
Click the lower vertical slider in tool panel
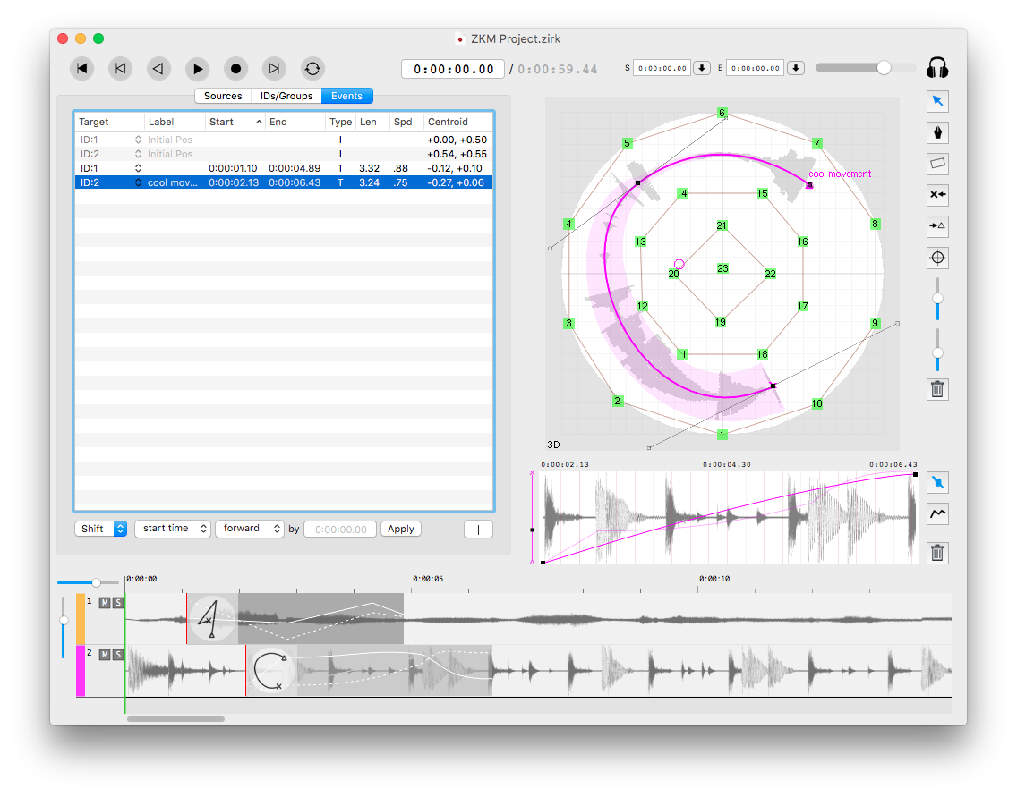pos(937,353)
